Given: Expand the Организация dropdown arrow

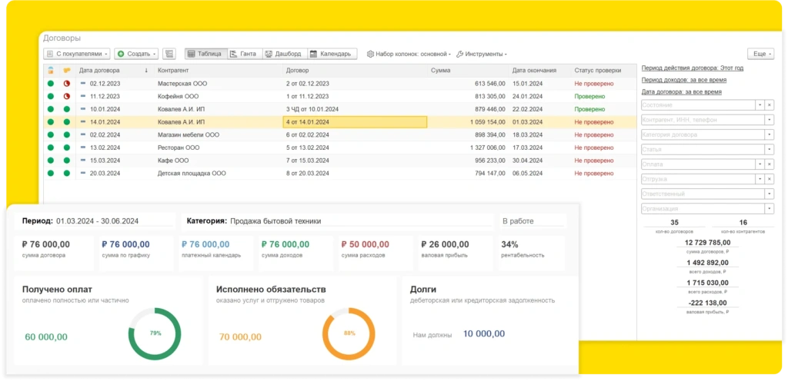Looking at the screenshot, I should click(x=770, y=208).
